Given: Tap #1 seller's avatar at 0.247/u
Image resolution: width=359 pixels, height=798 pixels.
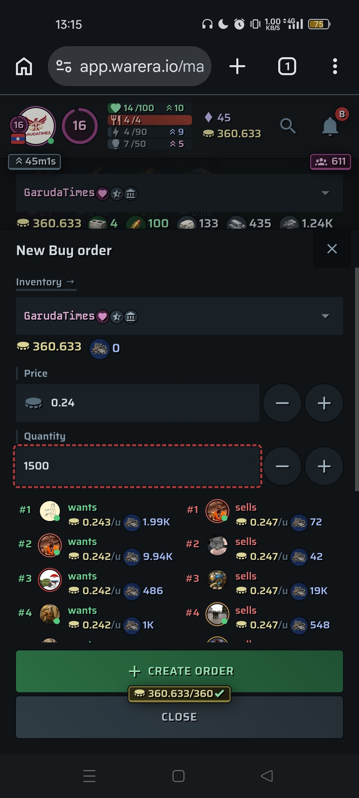Looking at the screenshot, I should click(x=217, y=511).
